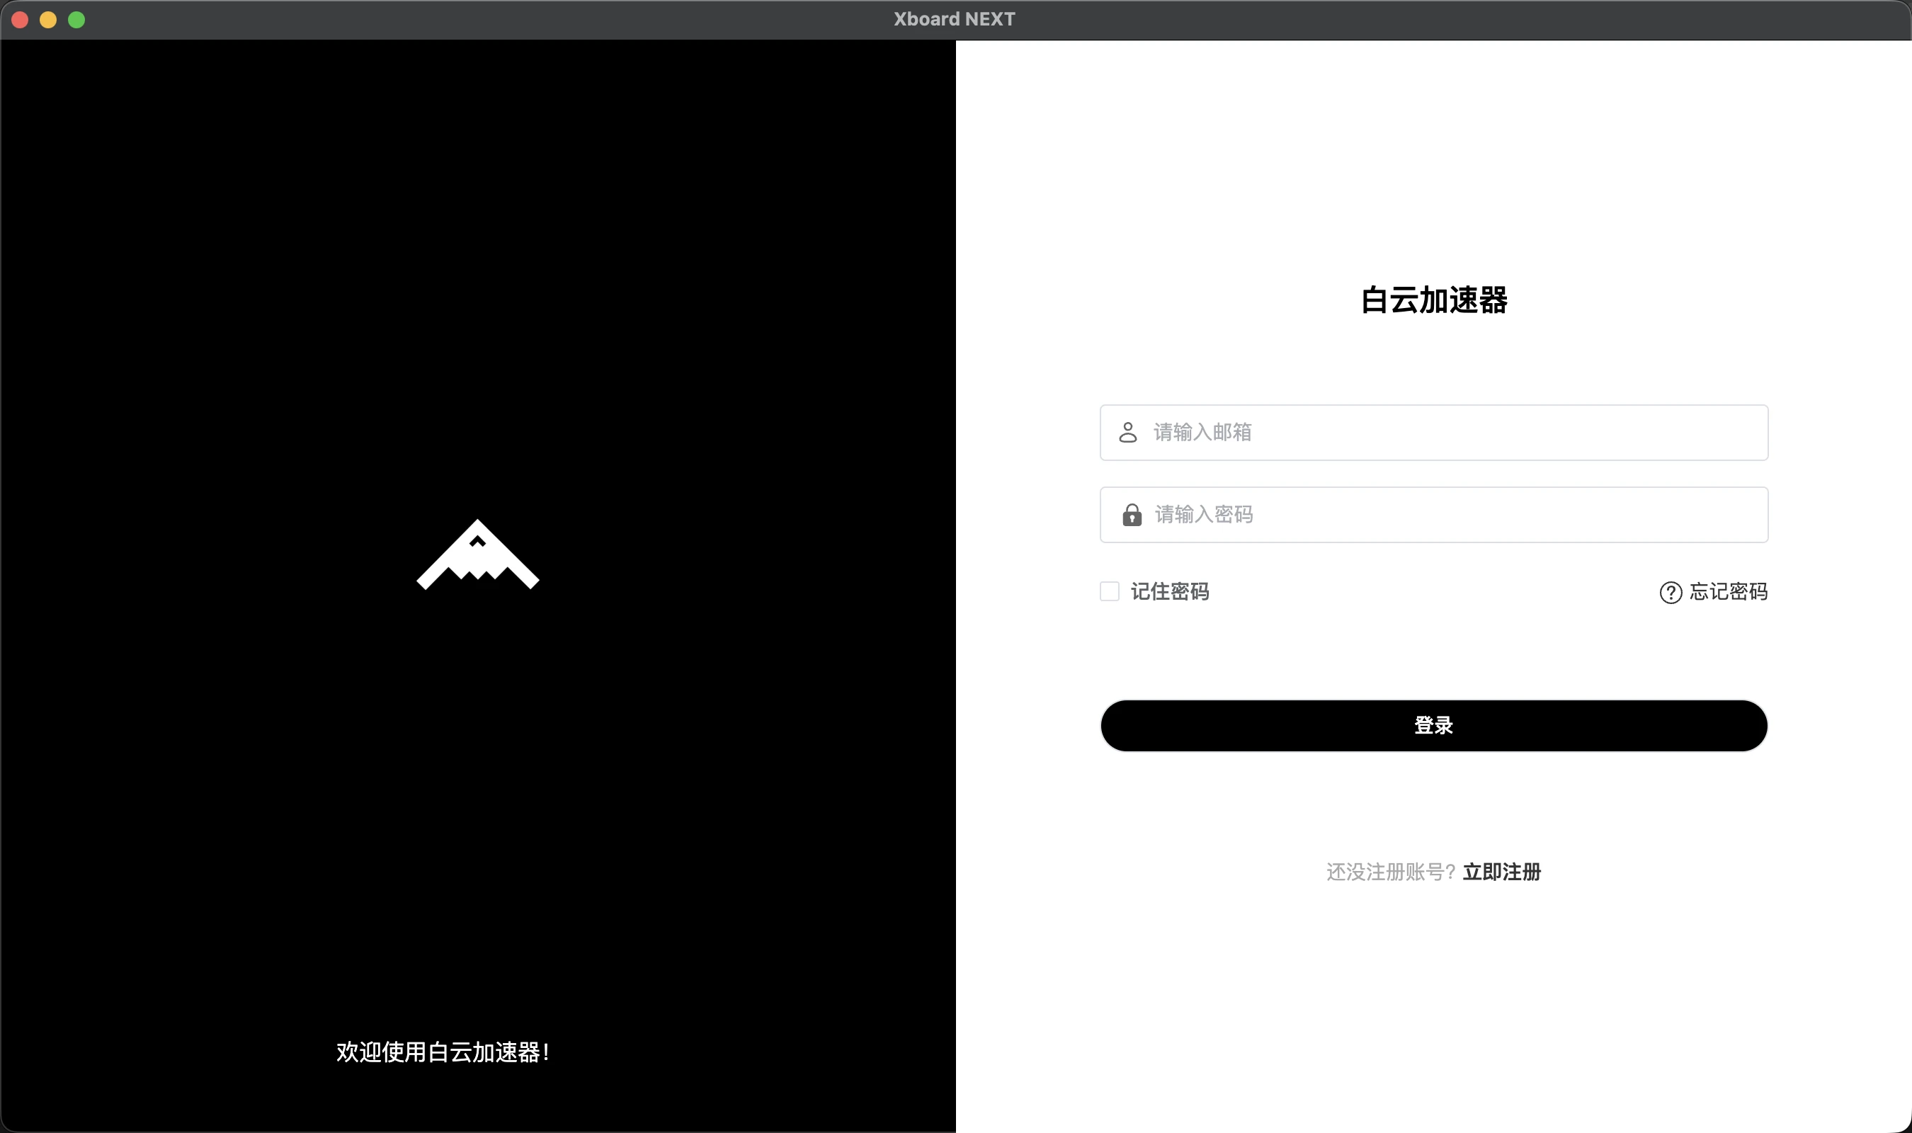Open the 忘记密码 link
This screenshot has height=1133, width=1912.
[1728, 592]
